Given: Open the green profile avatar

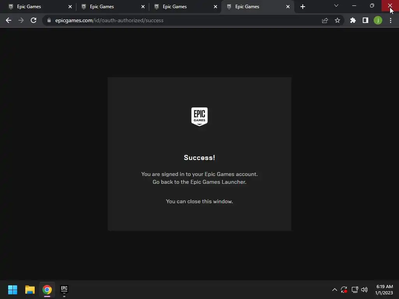Looking at the screenshot, I should (x=378, y=20).
